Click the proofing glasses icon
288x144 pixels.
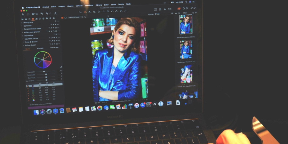pyautogui.click(x=170, y=9)
